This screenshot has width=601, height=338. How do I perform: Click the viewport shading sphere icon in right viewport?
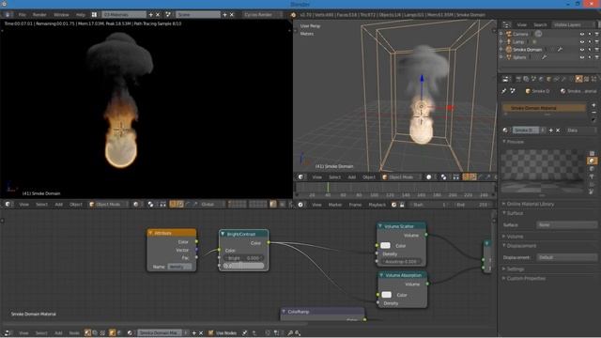[428, 177]
